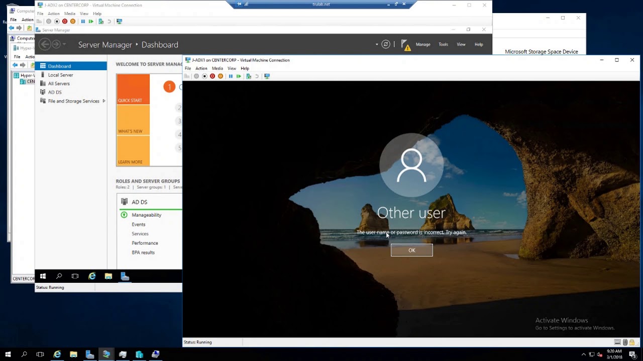Open Help menu in J-ADX2 connection window
The height and width of the screenshot is (361, 643).
coord(97,14)
